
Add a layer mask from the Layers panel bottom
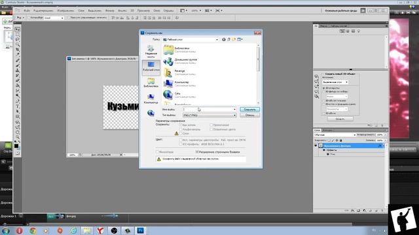[359, 210]
